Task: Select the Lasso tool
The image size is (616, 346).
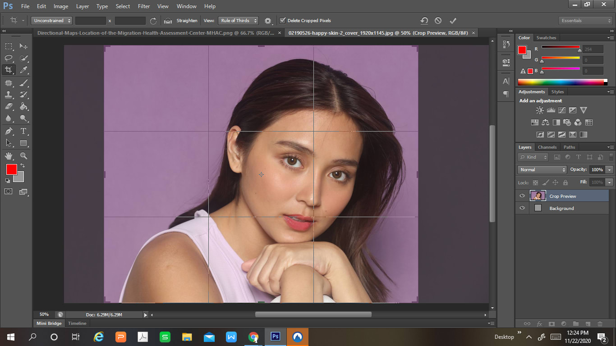Action: tap(9, 58)
